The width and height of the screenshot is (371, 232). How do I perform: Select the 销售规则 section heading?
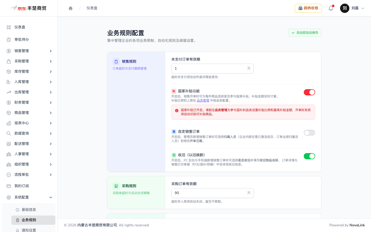point(129,62)
